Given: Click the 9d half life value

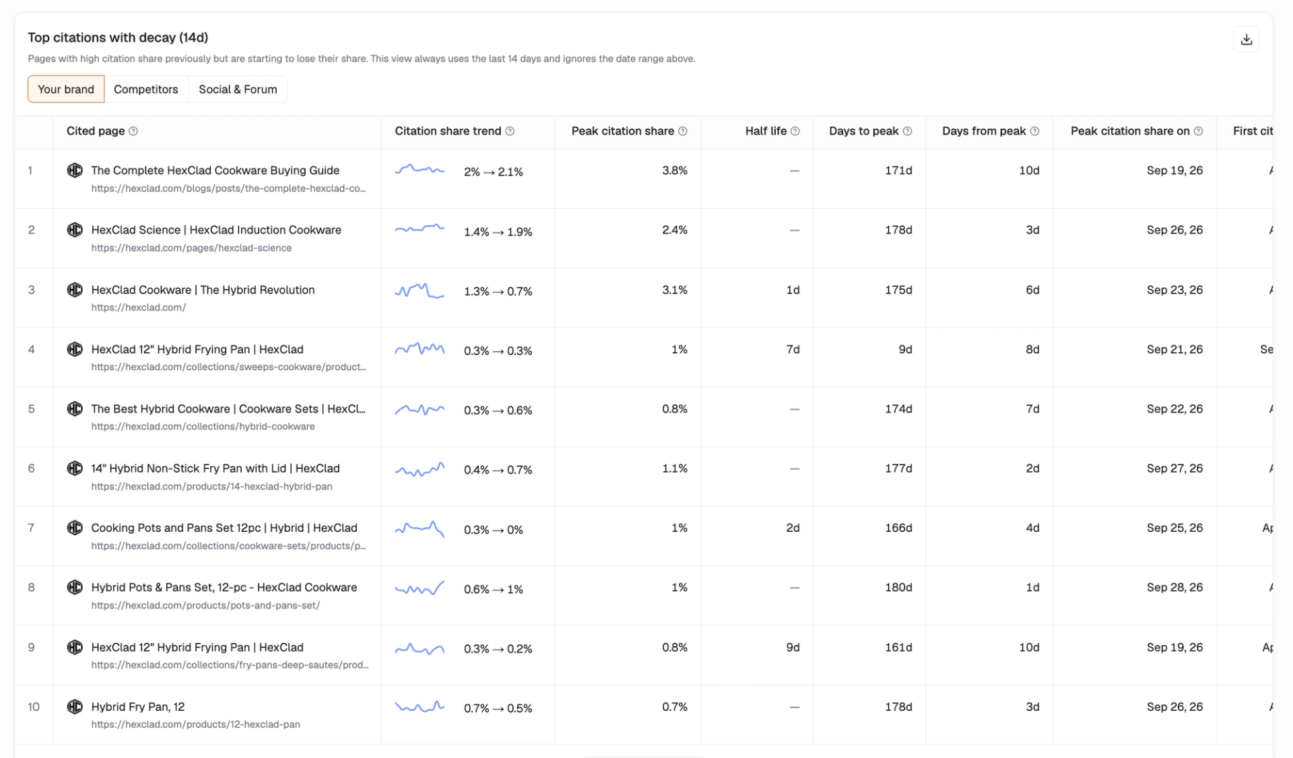Looking at the screenshot, I should coord(793,648).
